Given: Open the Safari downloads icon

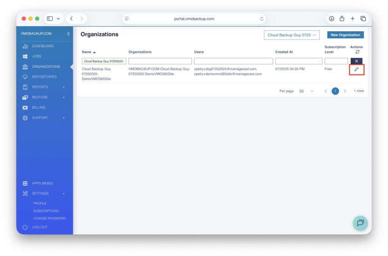Looking at the screenshot, I should coord(332,19).
